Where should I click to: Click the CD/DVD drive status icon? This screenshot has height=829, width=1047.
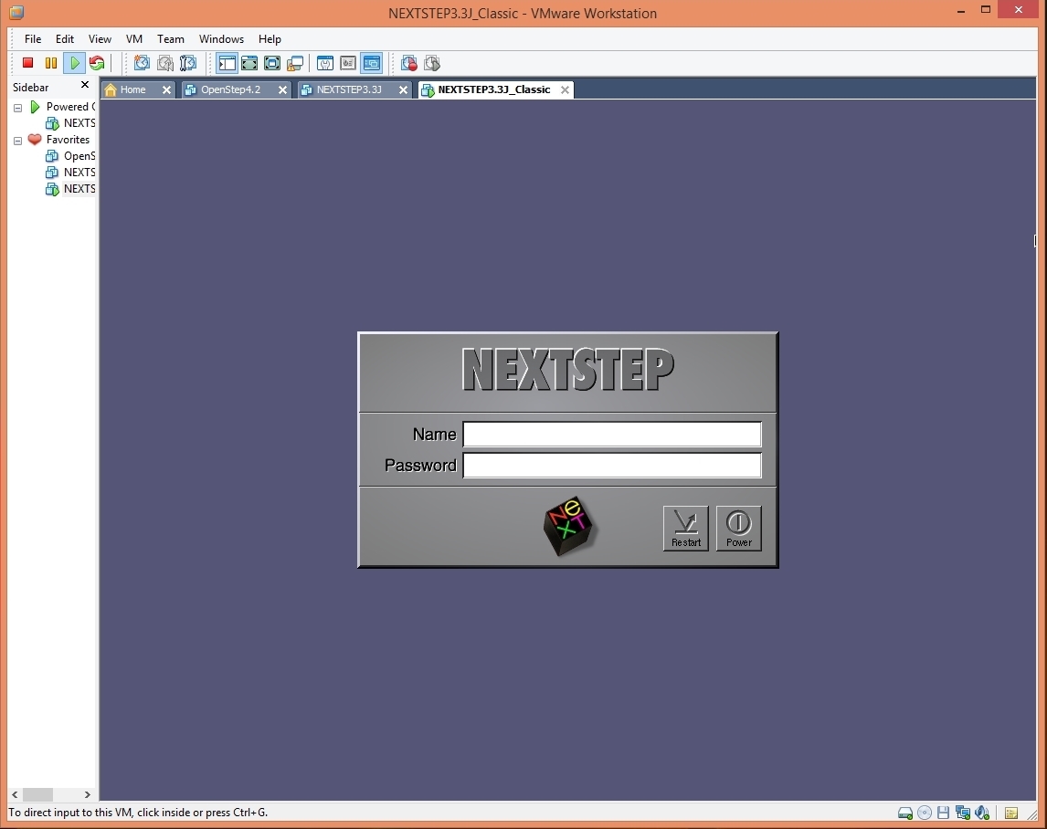click(x=925, y=813)
